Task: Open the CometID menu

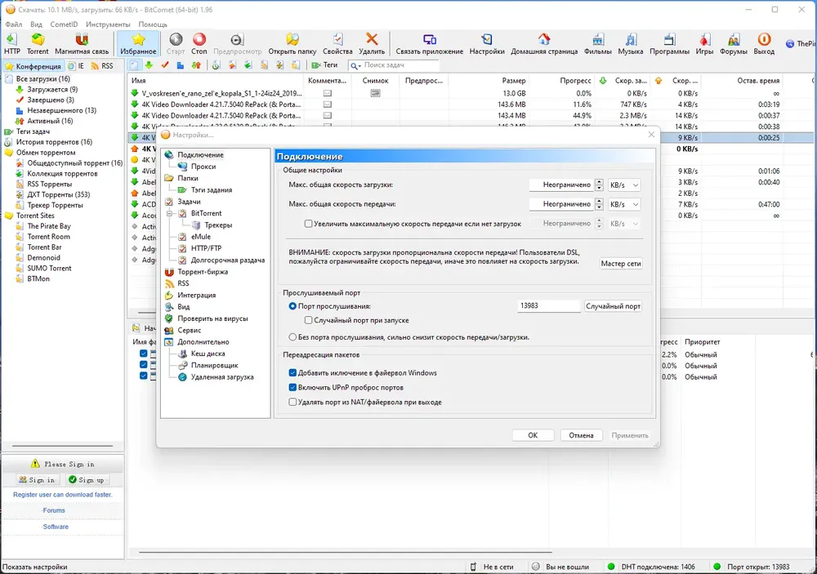Action: (64, 24)
